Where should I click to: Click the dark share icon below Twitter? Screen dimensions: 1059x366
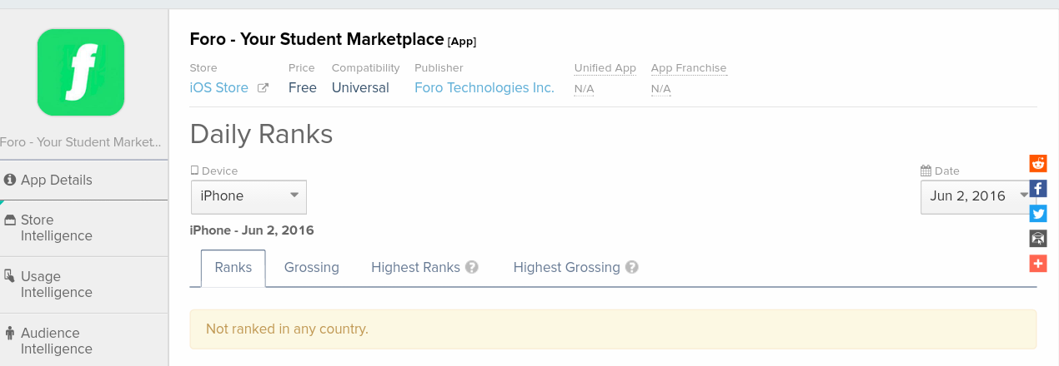coord(1038,239)
